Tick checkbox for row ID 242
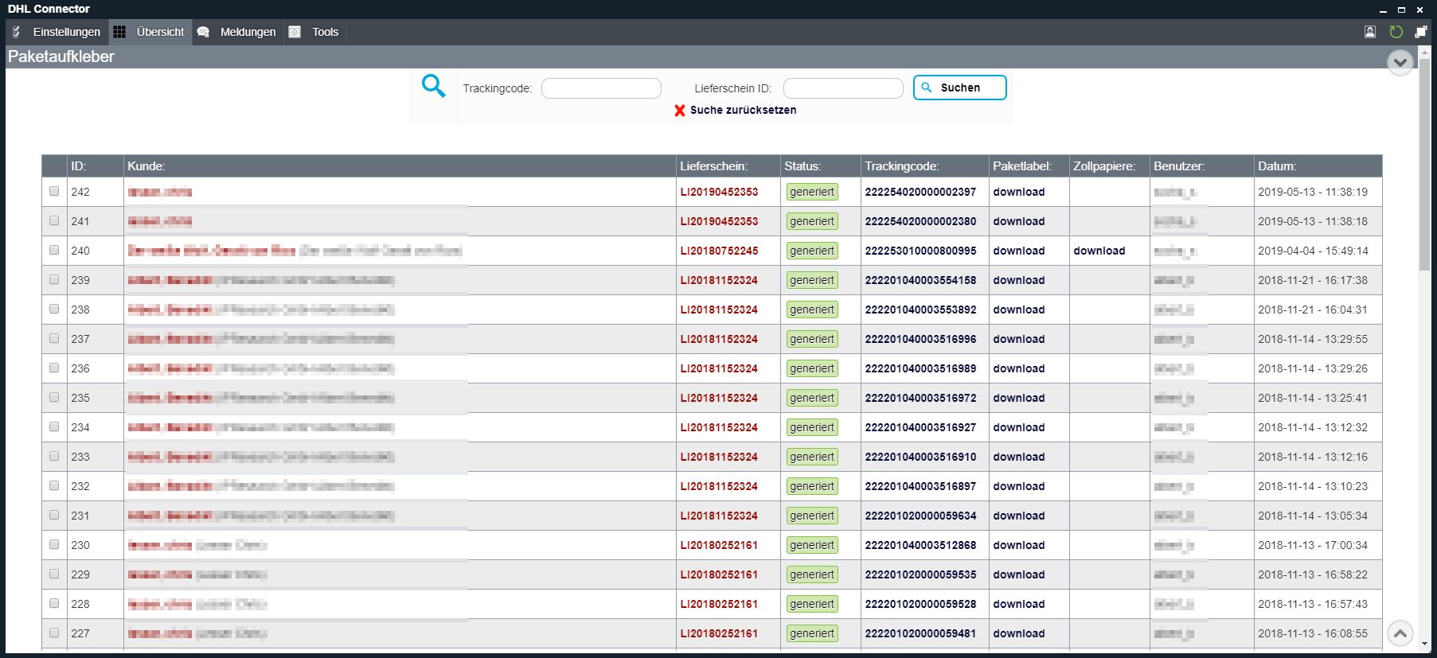The image size is (1437, 658). click(x=54, y=191)
